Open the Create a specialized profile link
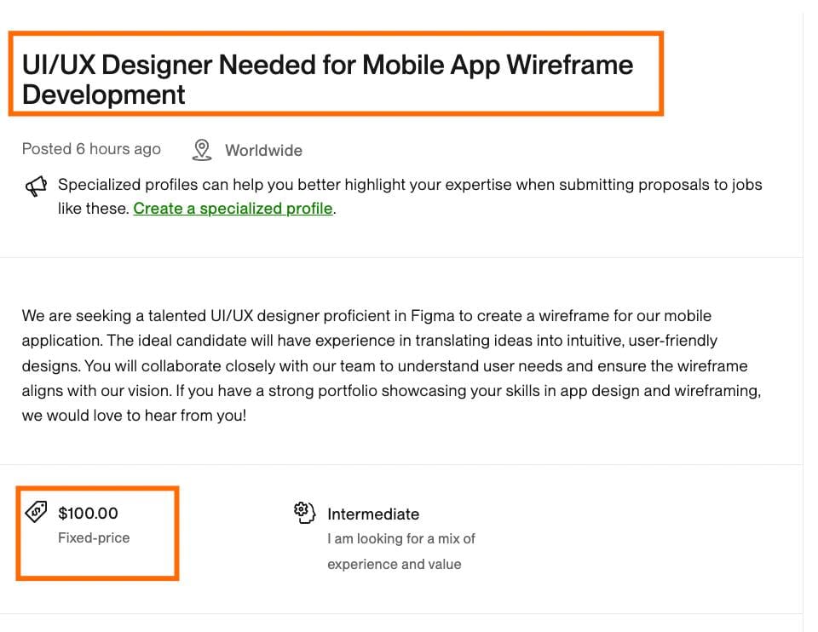 click(x=233, y=208)
